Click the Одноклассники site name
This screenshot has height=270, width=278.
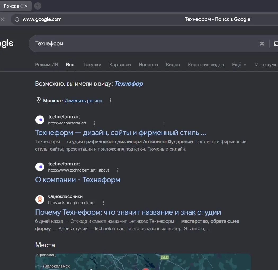[65, 196]
